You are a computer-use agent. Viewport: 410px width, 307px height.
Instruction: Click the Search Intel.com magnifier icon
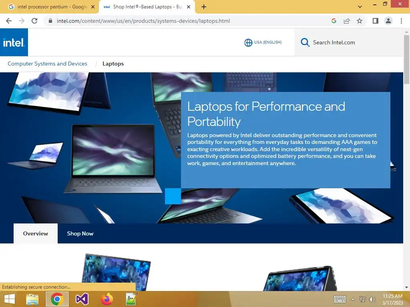[x=305, y=42]
